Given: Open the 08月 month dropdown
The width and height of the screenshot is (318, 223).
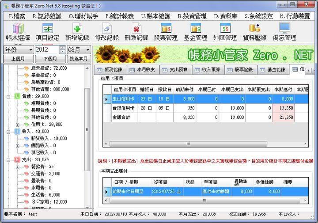Looking at the screenshot, I should tap(79, 49).
